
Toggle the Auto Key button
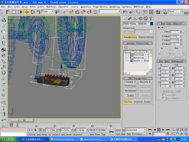(120, 130)
